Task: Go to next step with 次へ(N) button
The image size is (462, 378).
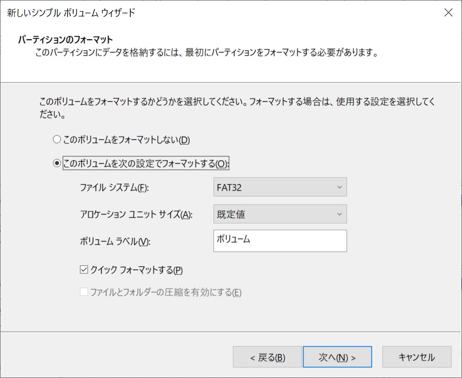Action: click(337, 357)
